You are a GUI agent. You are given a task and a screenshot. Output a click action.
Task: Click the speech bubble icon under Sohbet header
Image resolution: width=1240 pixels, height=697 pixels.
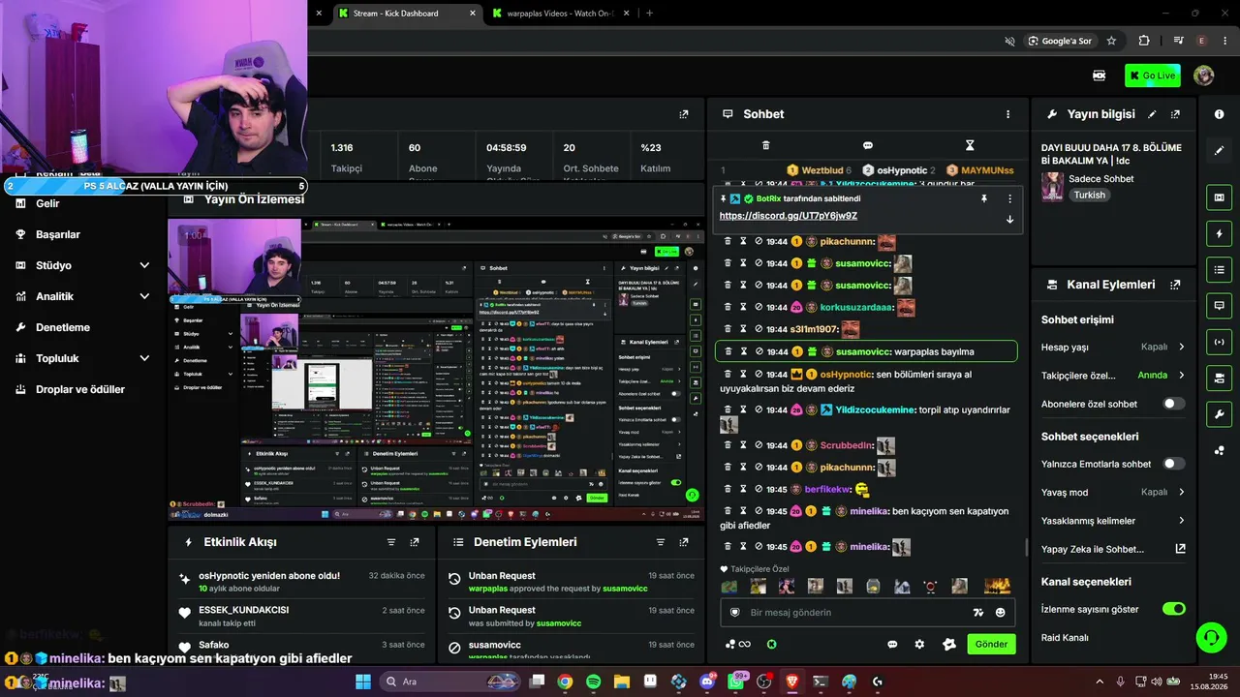pyautogui.click(x=867, y=145)
